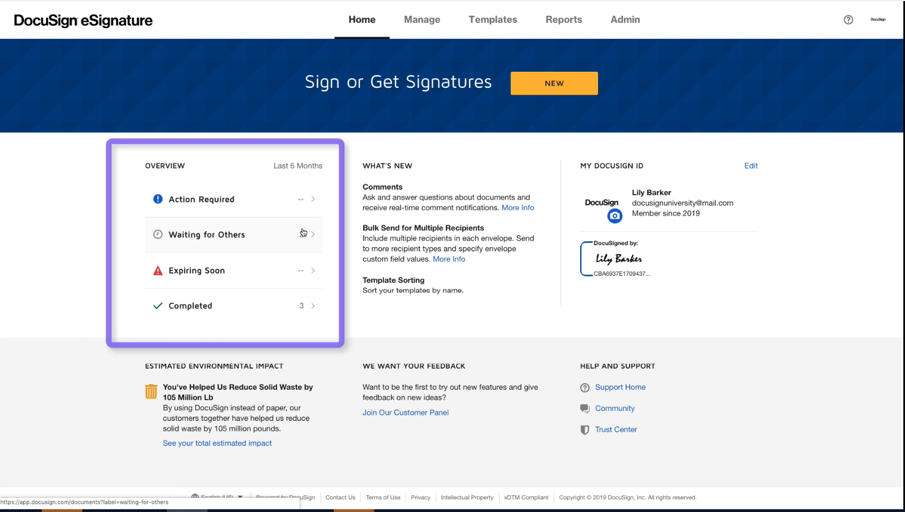
Task: Click the Community chat bubbles icon
Action: point(585,409)
